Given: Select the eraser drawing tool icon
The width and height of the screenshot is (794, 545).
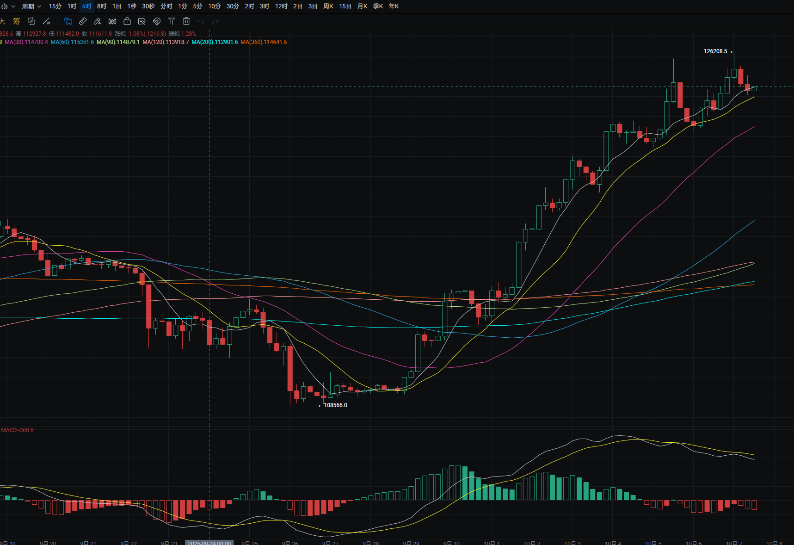Looking at the screenshot, I should (98, 21).
